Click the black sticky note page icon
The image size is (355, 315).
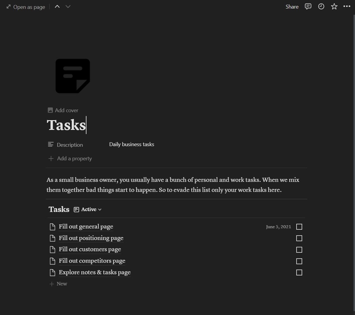[x=73, y=76]
